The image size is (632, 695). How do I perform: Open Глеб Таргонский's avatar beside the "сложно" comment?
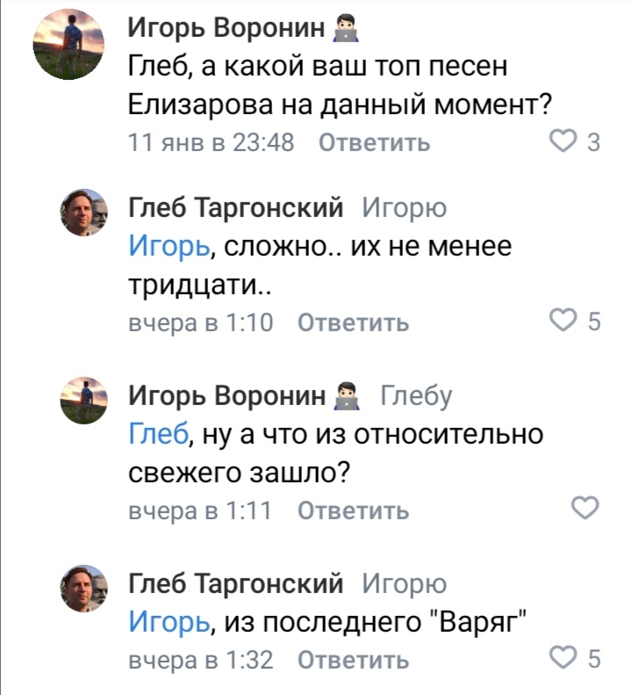tap(83, 213)
